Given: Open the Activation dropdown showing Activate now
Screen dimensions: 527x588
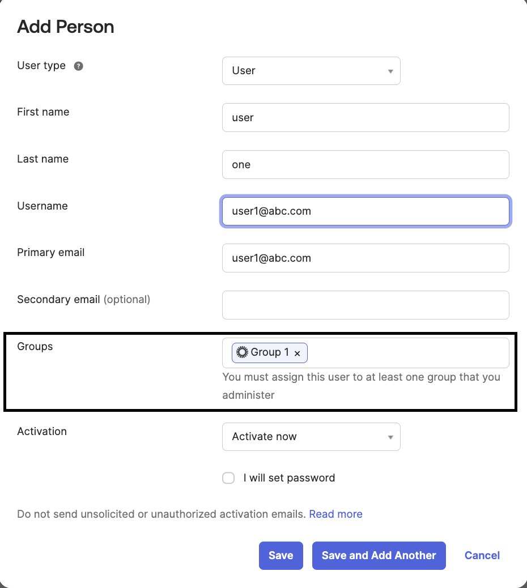Looking at the screenshot, I should (311, 437).
